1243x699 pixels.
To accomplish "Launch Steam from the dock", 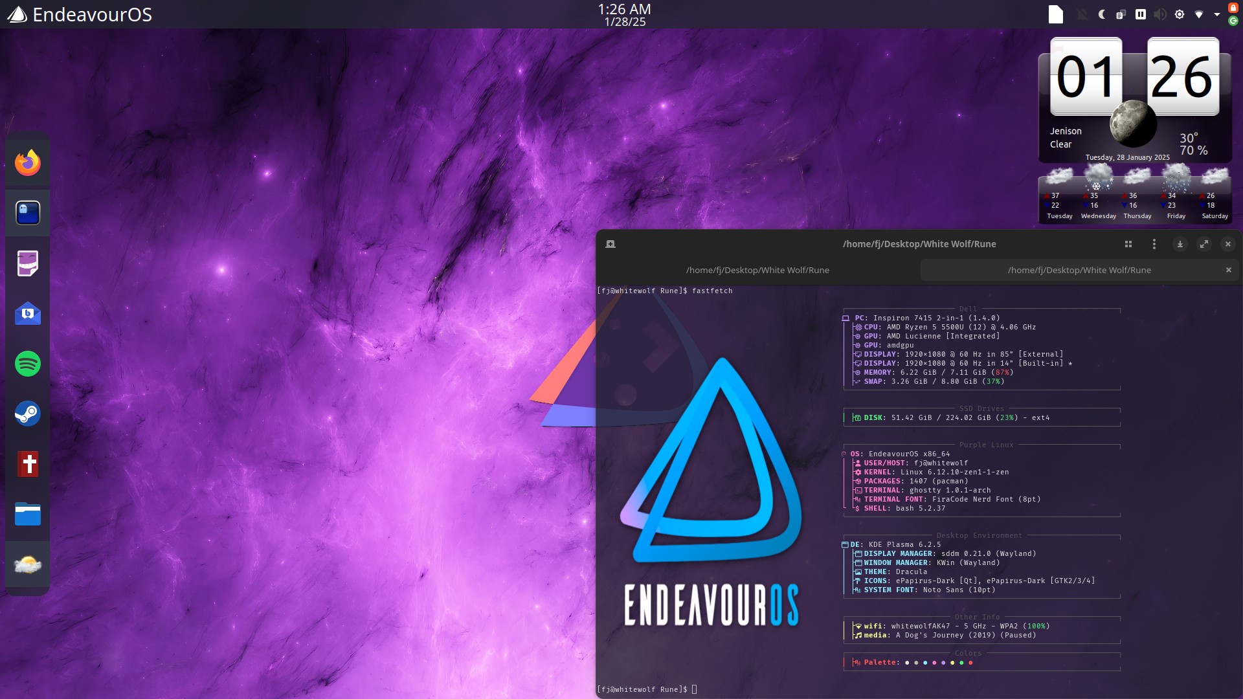I will [x=28, y=414].
